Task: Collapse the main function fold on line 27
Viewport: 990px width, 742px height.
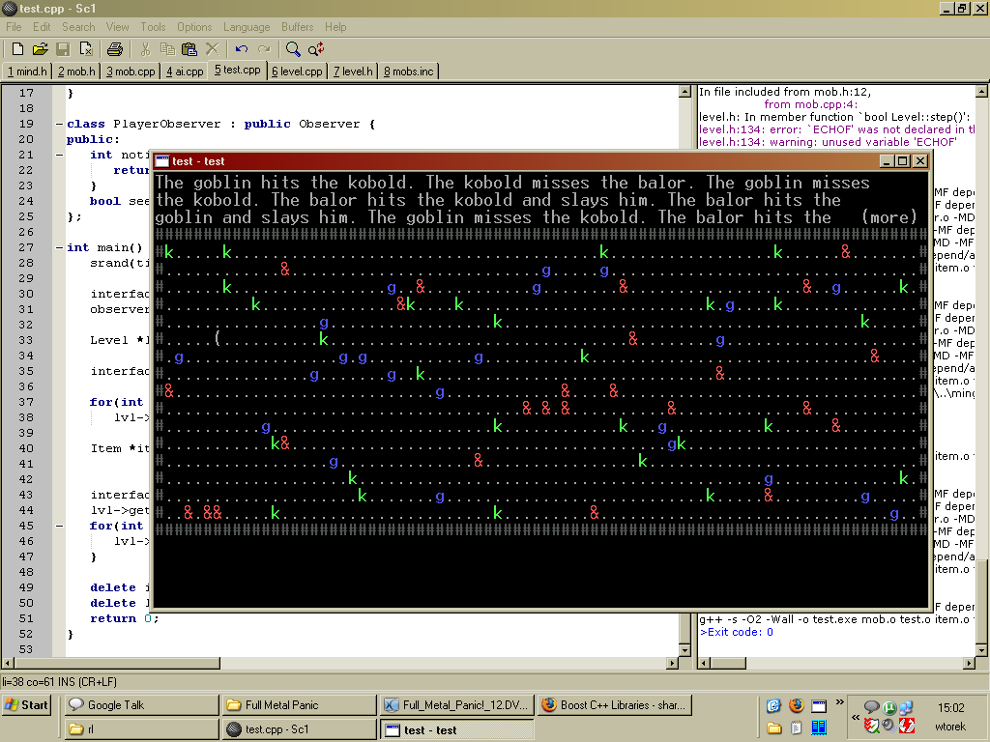Action: pos(59,248)
